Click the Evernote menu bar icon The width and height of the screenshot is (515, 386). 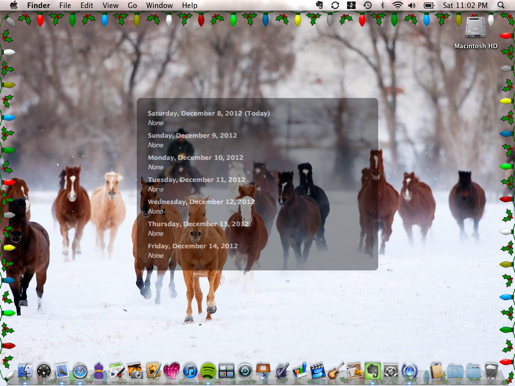coord(319,5)
